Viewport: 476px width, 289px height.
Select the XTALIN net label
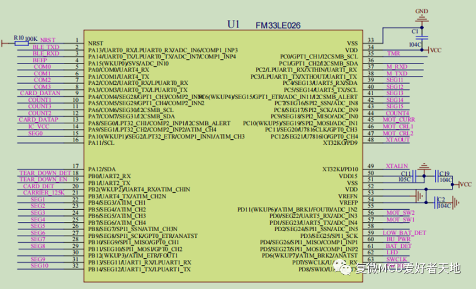coord(397,166)
